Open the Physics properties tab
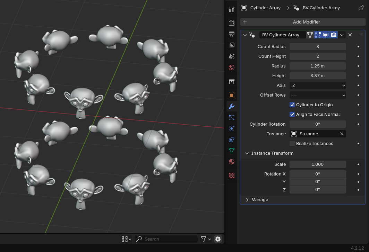 click(232, 128)
